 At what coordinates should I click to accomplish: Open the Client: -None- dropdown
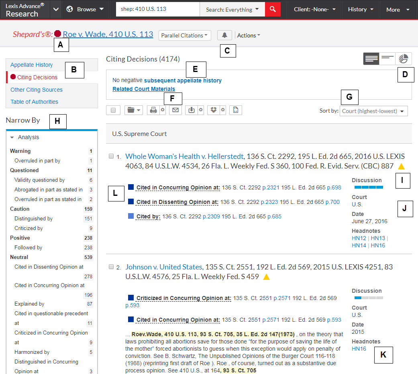click(314, 9)
